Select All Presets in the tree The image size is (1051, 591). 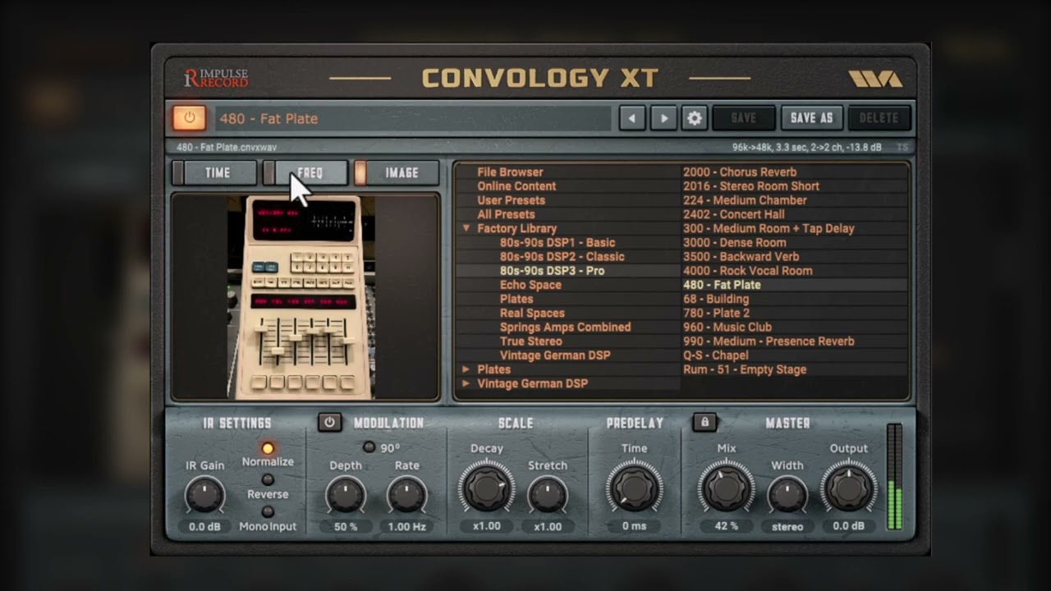tap(506, 214)
